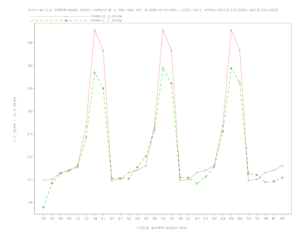The height and width of the screenshot is (238, 308).
Task: Click the red line peak at hour 66
Action: pos(231,30)
